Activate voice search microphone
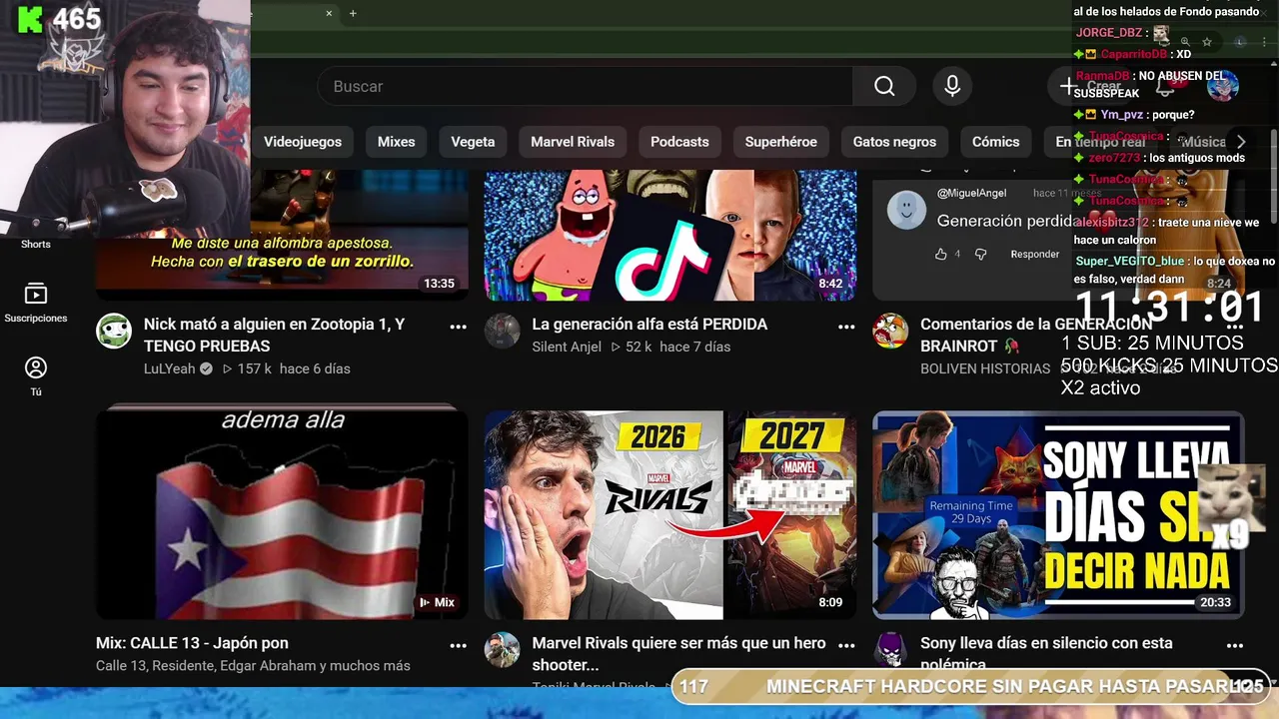Image resolution: width=1279 pixels, height=719 pixels. coord(952,87)
